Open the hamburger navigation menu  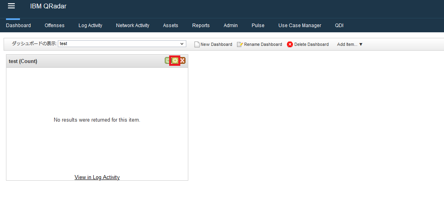[11, 6]
